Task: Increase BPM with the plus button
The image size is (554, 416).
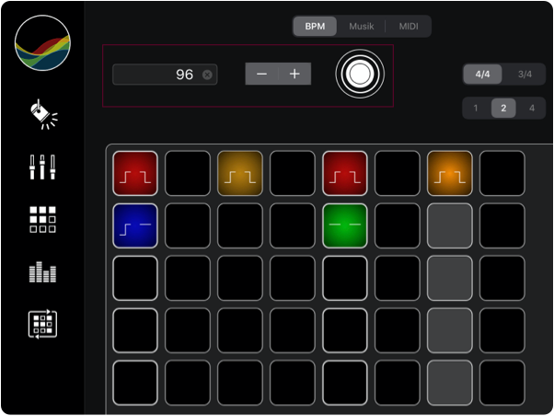Action: pos(294,74)
